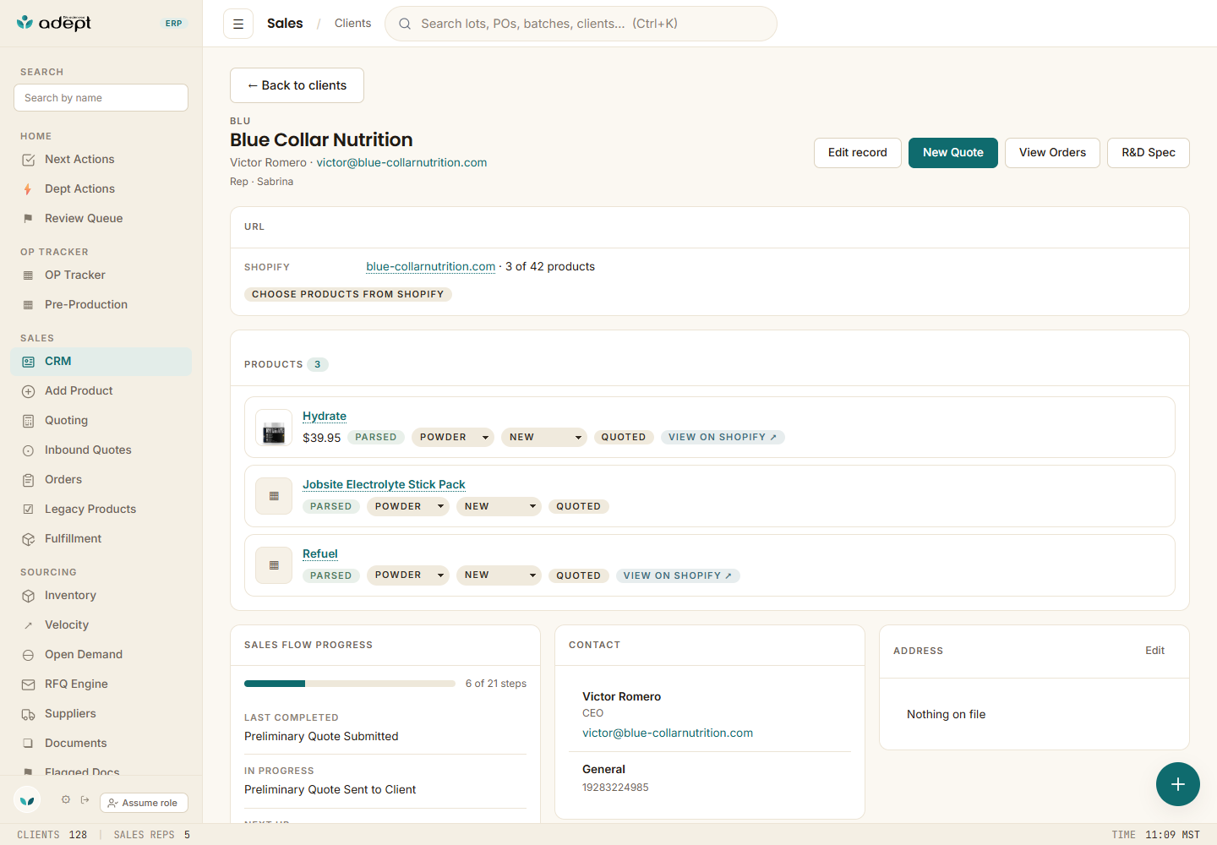Open Refuel product NEW status dropdown
This screenshot has height=845, width=1217.
(x=499, y=575)
